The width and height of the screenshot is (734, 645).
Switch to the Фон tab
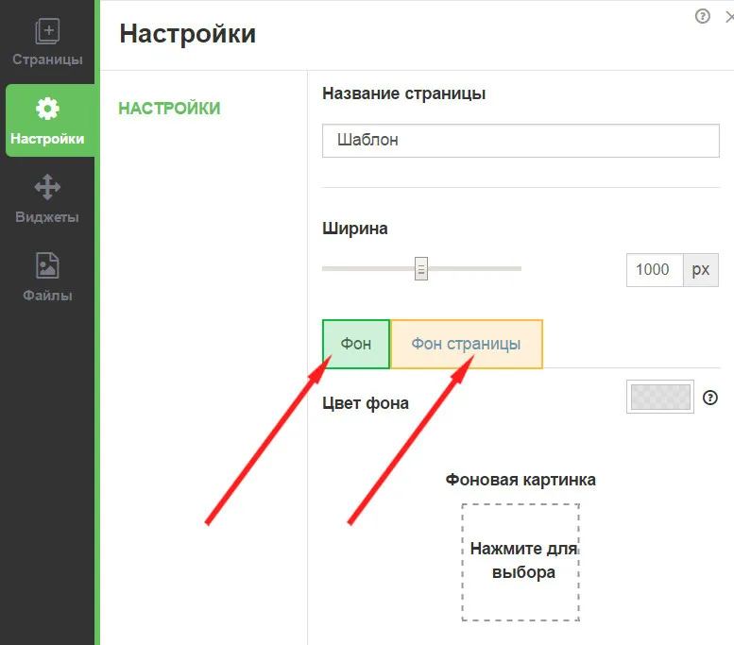click(356, 344)
